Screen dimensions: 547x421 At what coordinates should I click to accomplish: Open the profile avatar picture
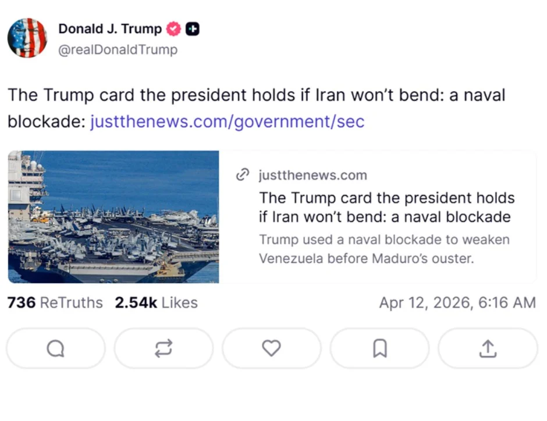click(27, 38)
